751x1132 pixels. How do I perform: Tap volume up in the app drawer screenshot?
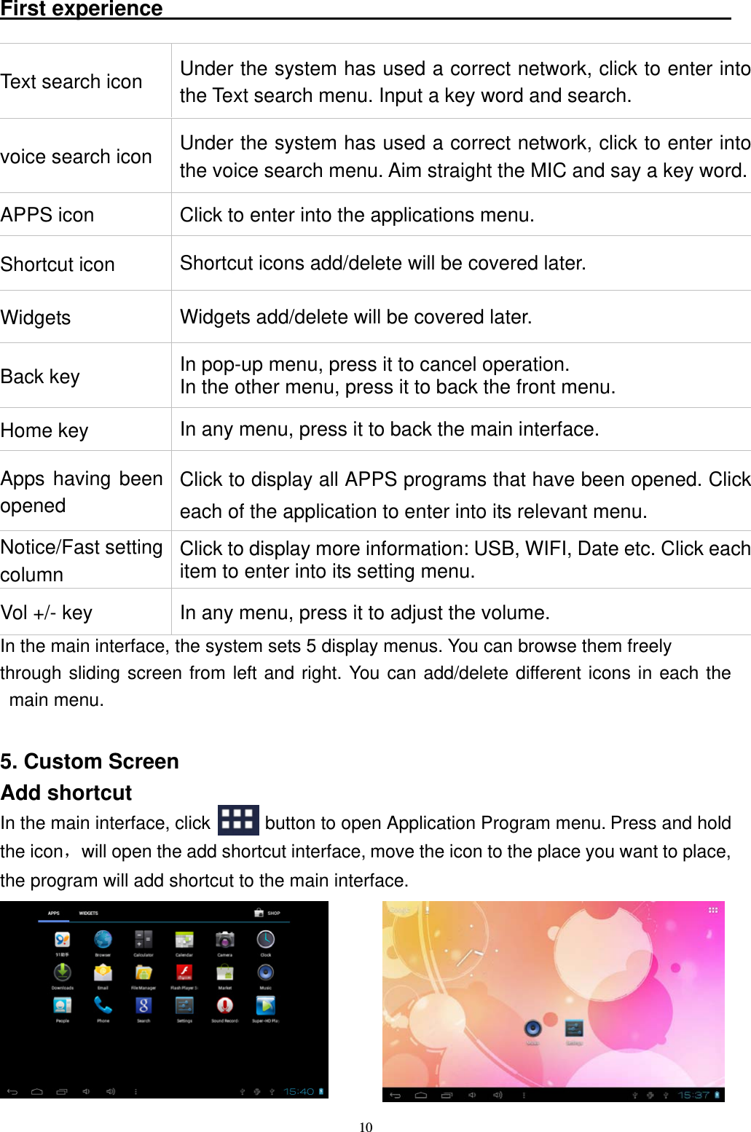point(111,1092)
